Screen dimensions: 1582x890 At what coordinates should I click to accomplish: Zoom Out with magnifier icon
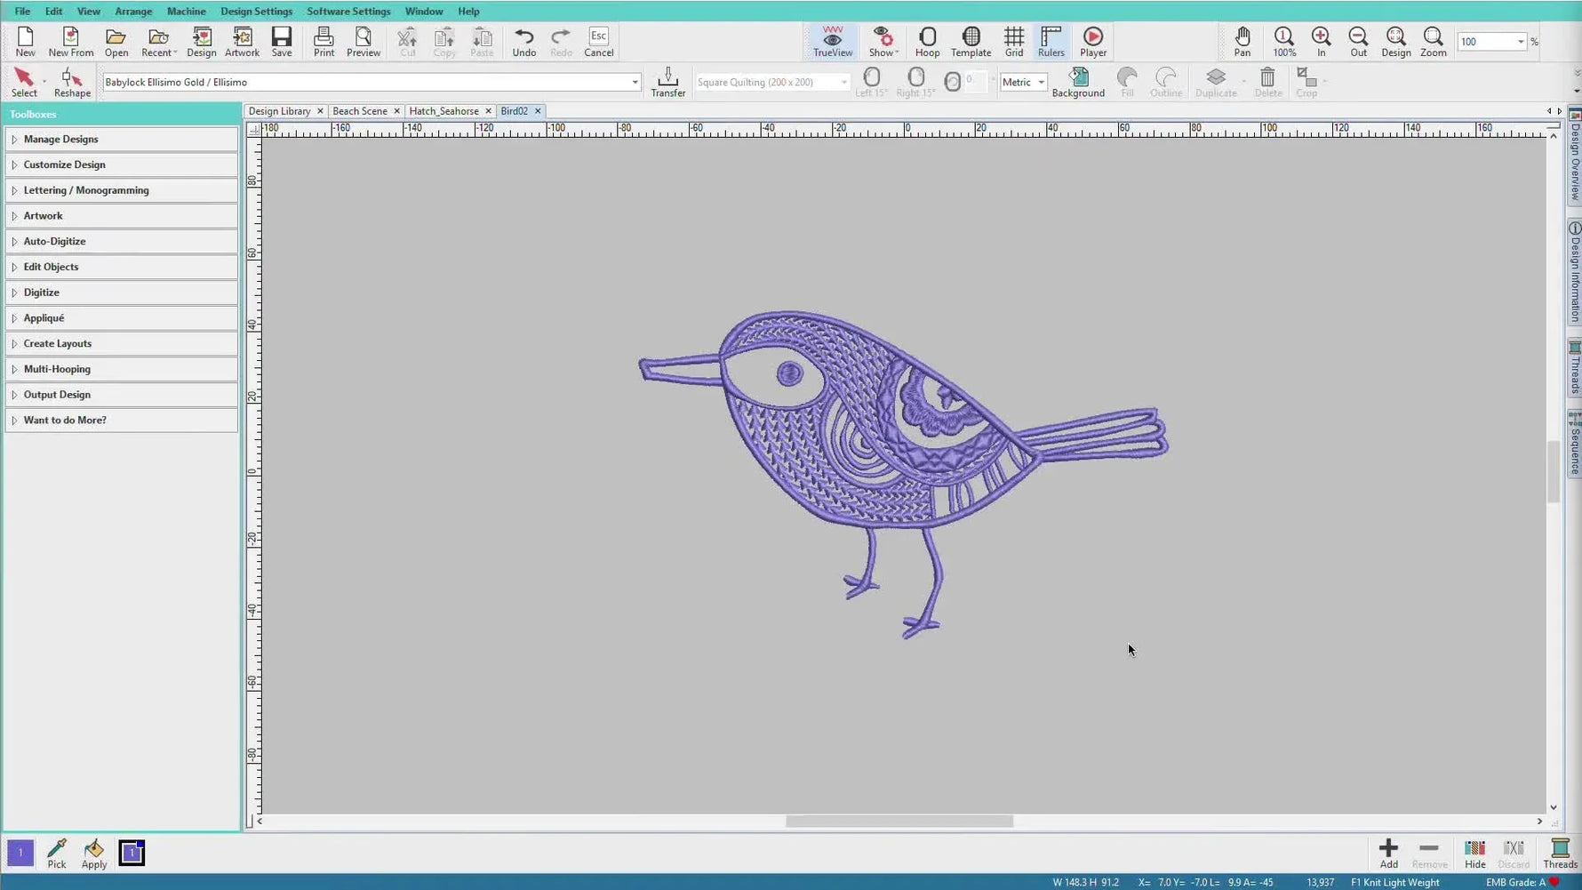1358,42
